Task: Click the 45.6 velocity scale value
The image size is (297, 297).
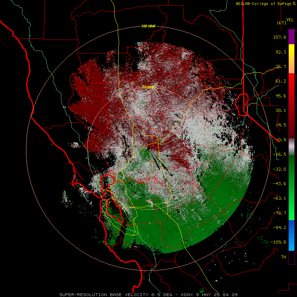Action: click(x=281, y=96)
